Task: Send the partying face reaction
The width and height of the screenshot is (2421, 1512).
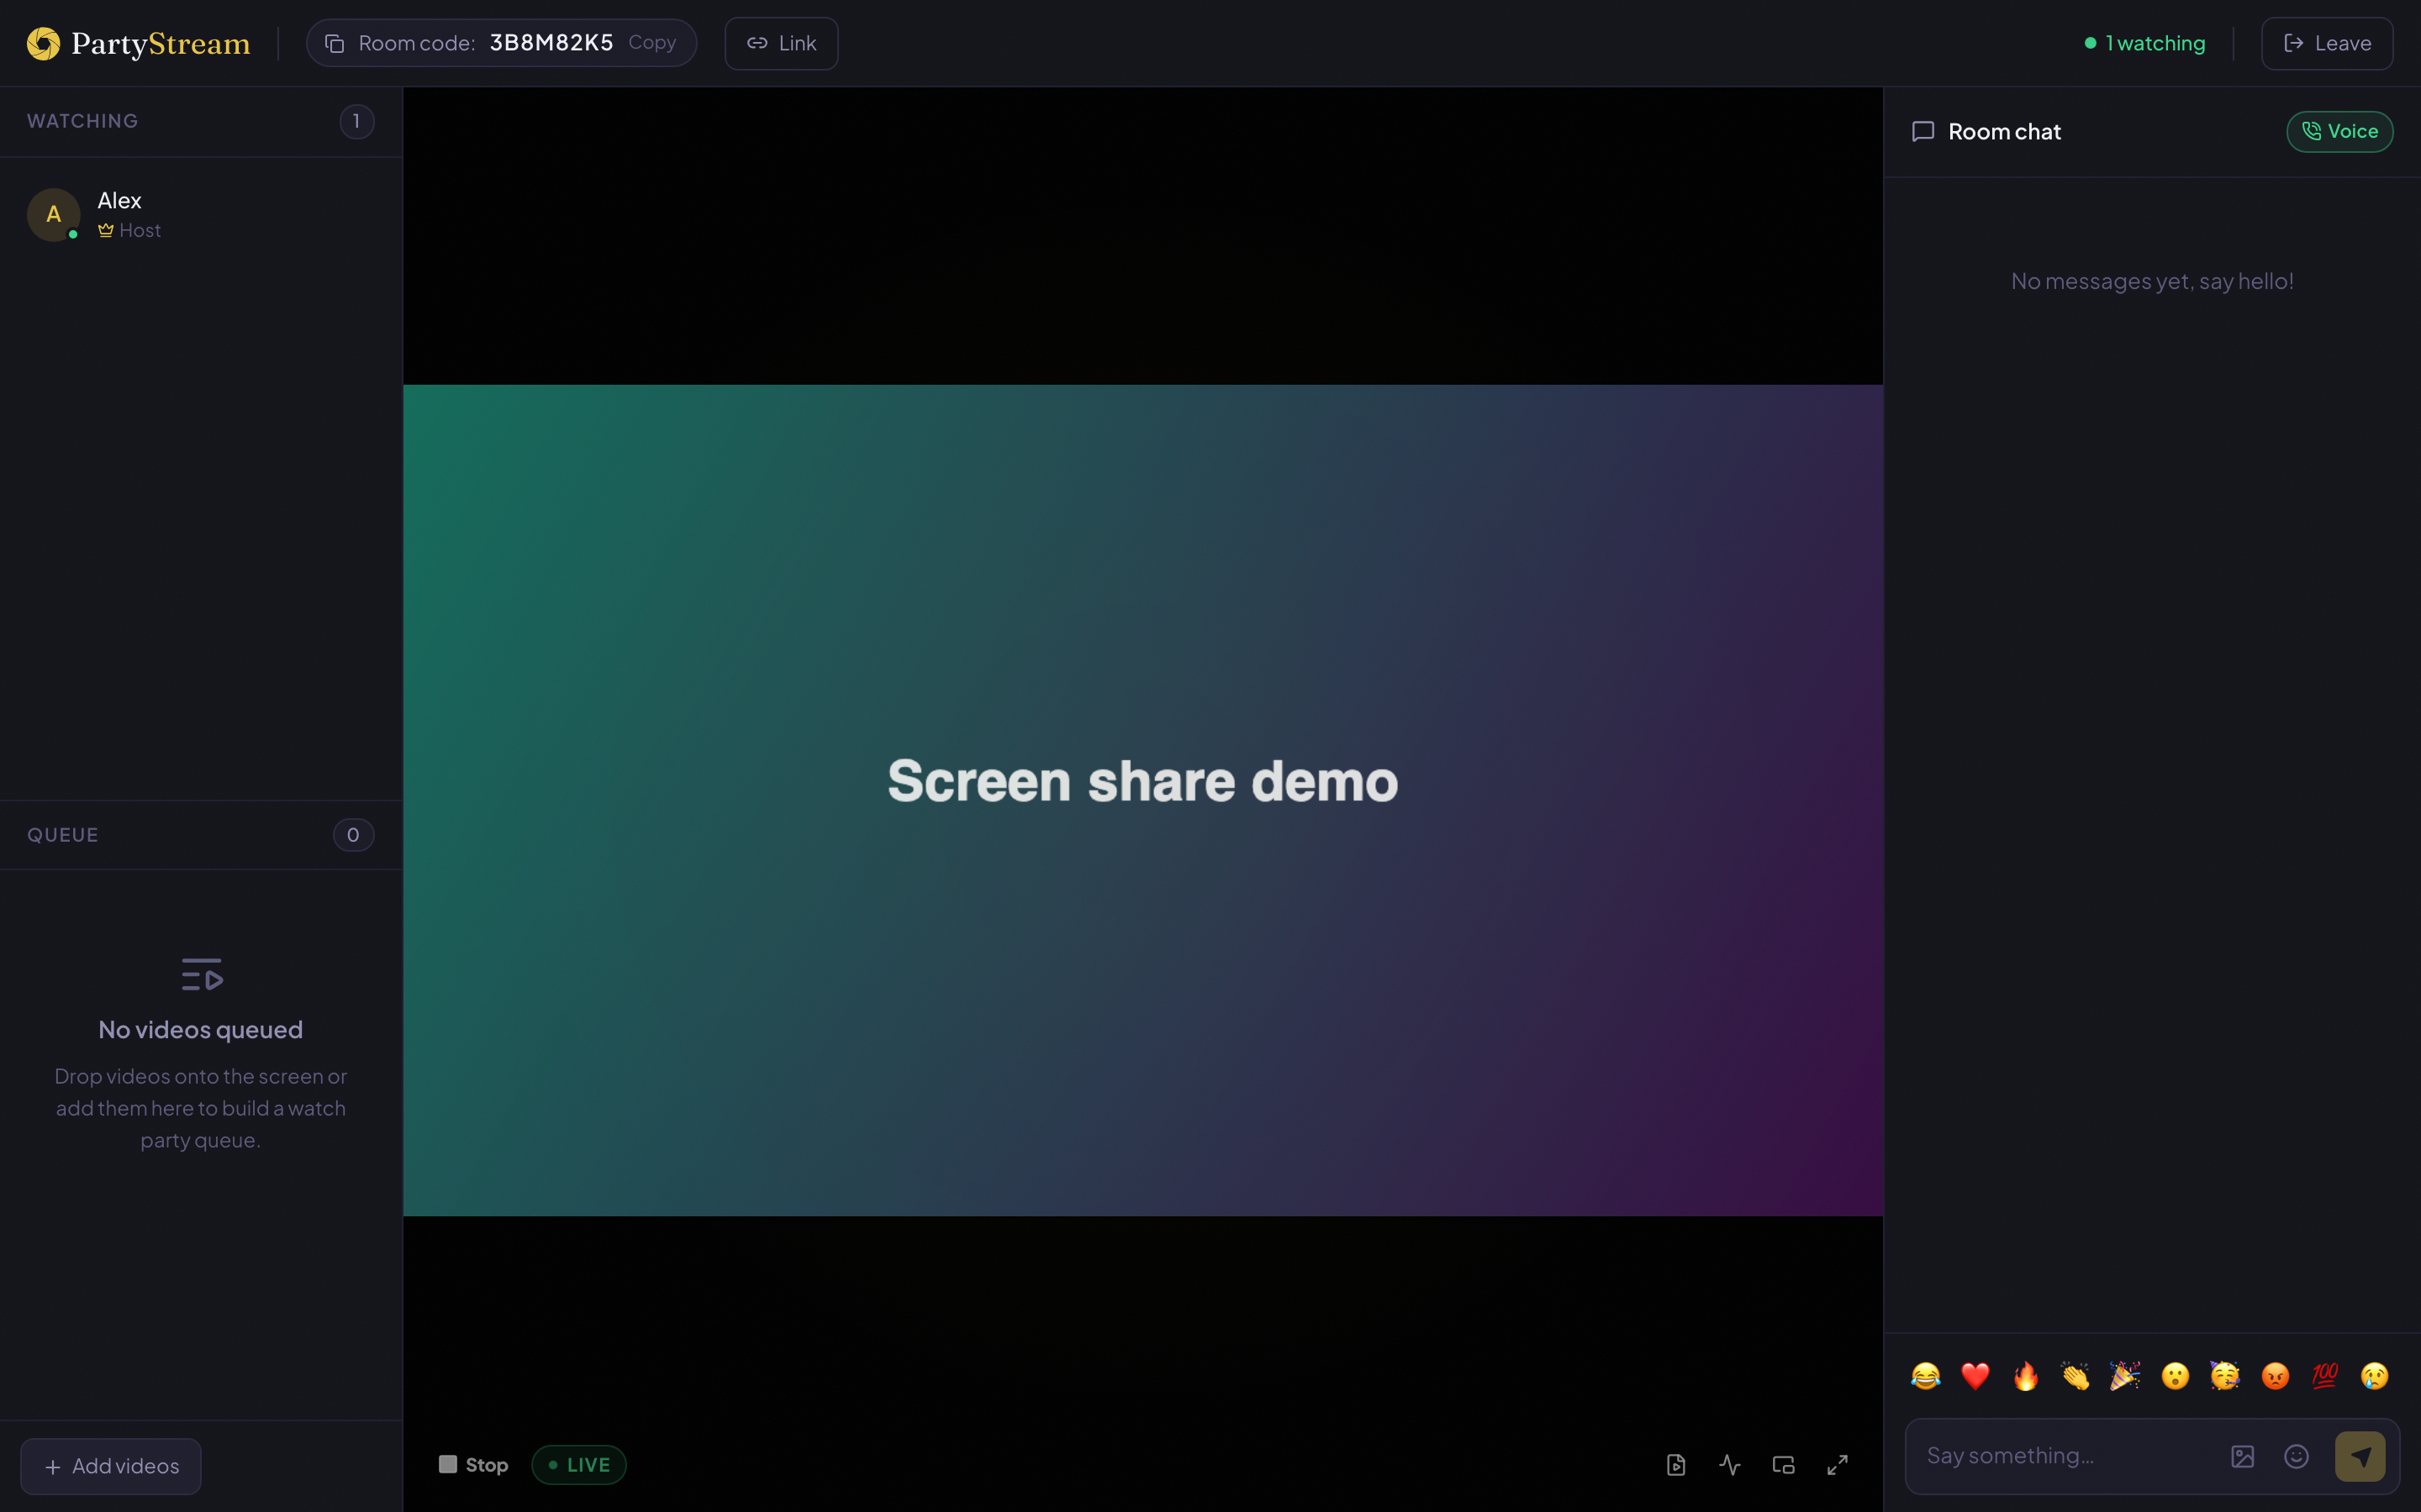Action: pos(2225,1376)
